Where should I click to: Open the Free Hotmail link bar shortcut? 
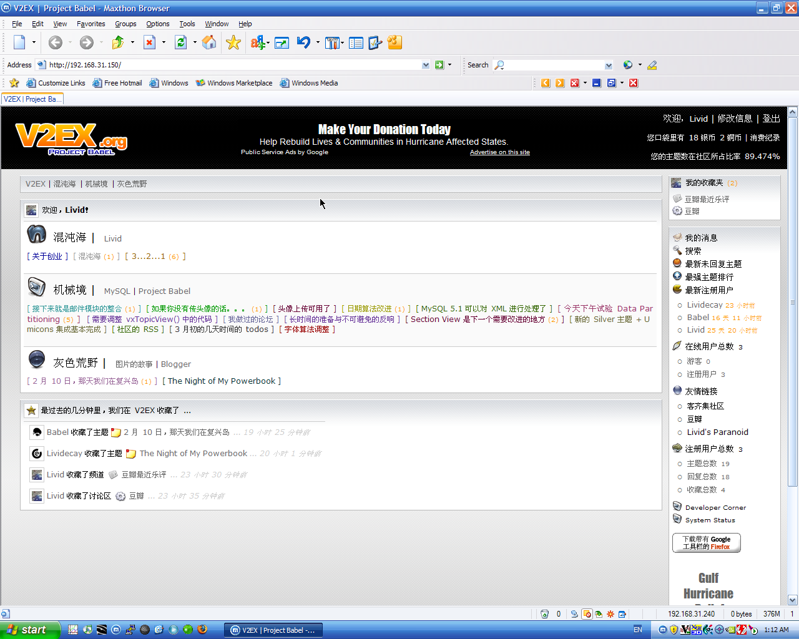coord(117,83)
